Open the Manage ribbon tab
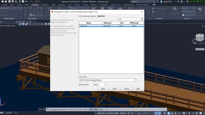The height and width of the screenshot is (115, 205). click(77, 5)
